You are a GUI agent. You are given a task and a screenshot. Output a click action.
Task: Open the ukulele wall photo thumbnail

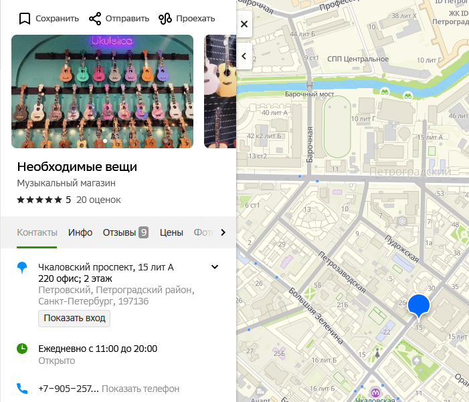[102, 91]
